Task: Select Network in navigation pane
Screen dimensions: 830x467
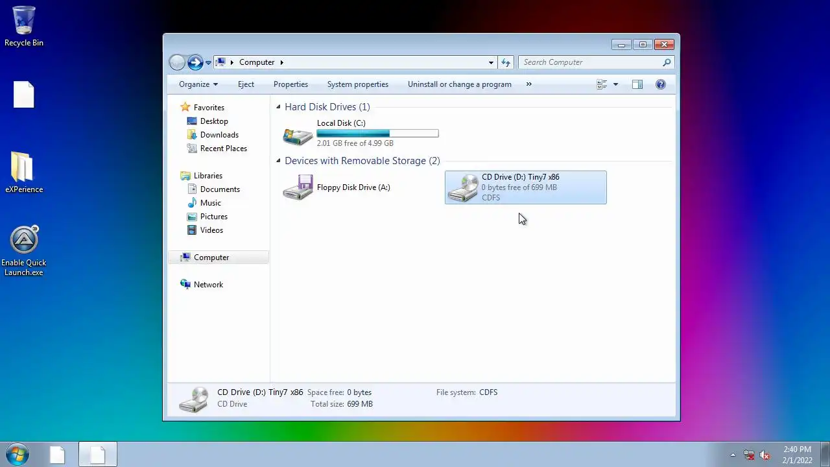Action: [x=208, y=285]
